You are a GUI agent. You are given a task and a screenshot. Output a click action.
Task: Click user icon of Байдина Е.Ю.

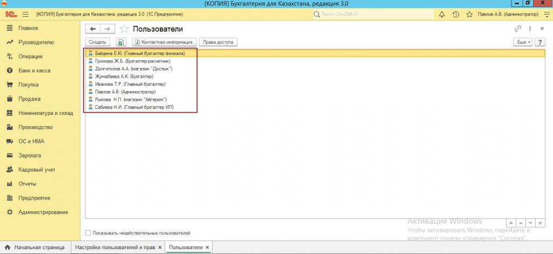pos(91,53)
